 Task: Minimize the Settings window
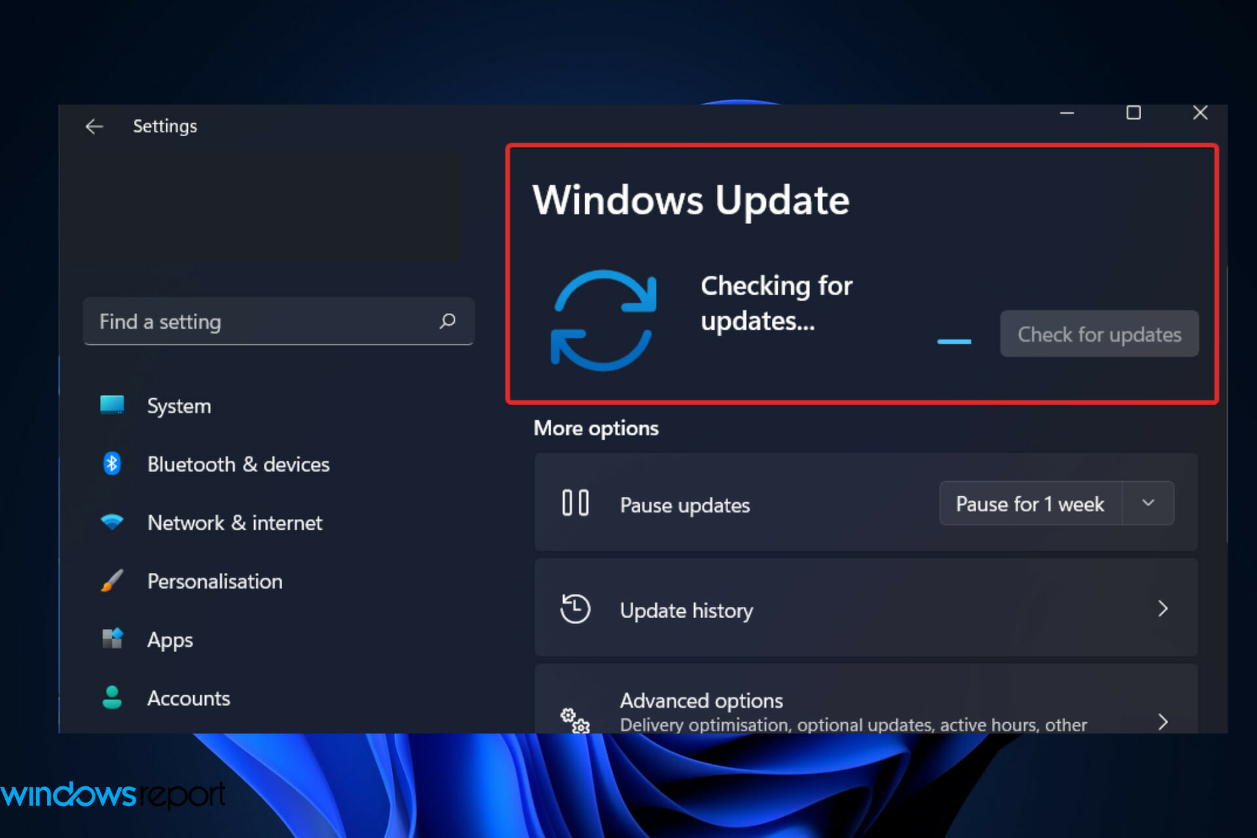[1067, 113]
